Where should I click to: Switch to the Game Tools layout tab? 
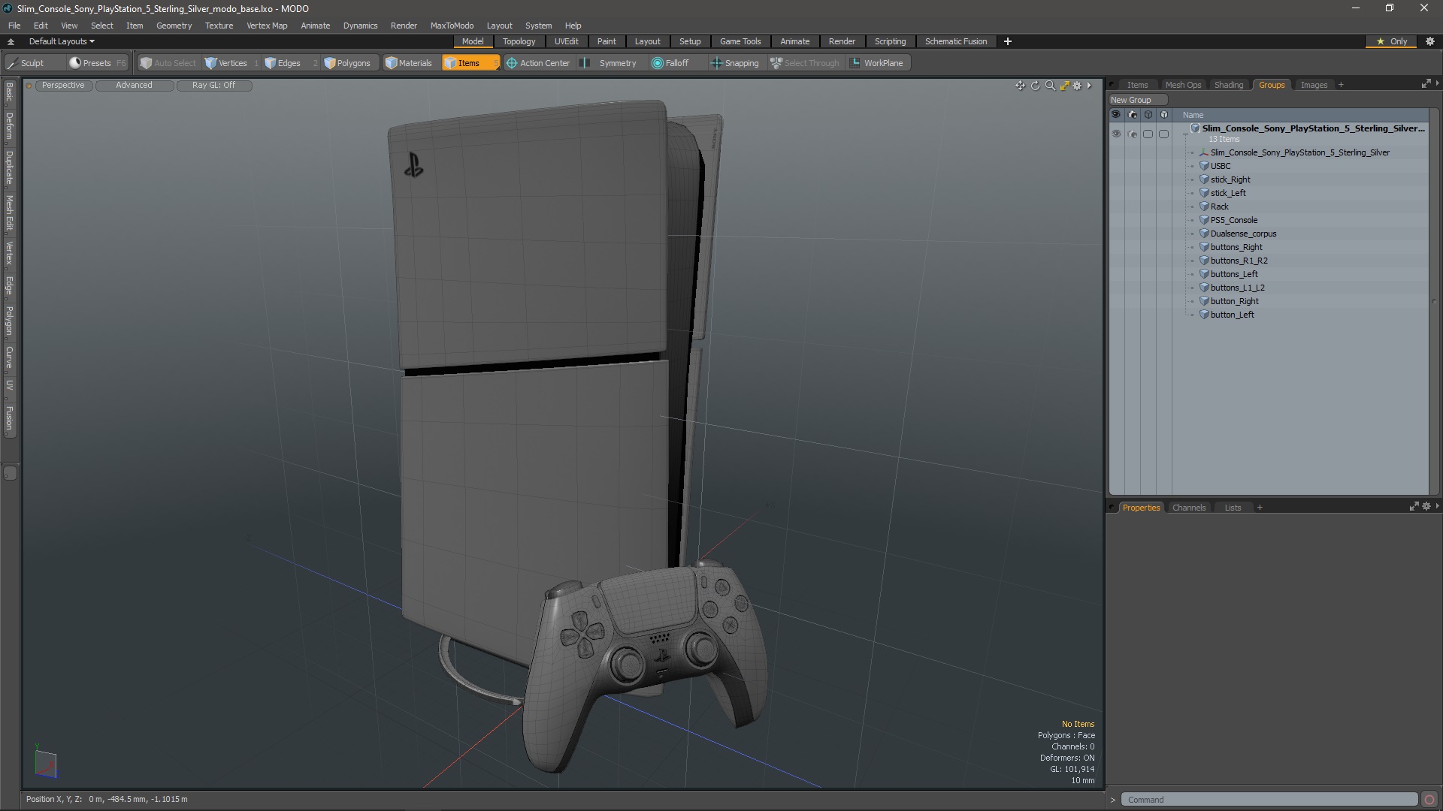740,41
